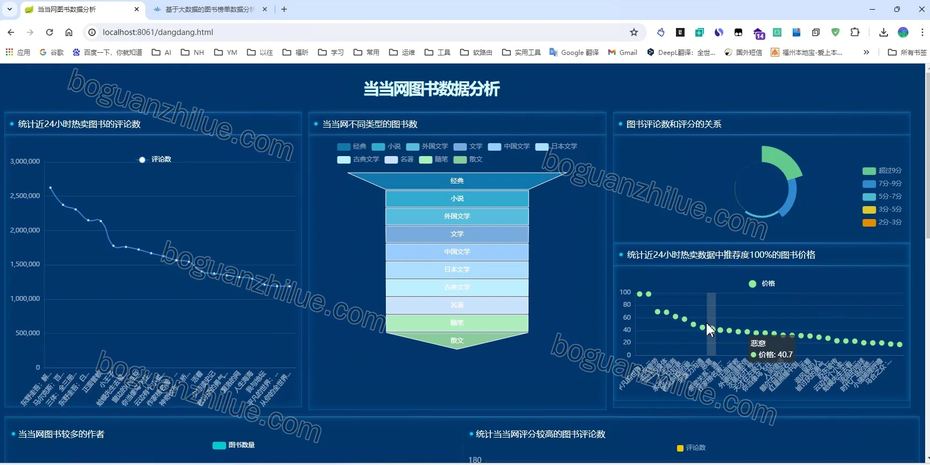Open the browser profile avatar

(903, 32)
